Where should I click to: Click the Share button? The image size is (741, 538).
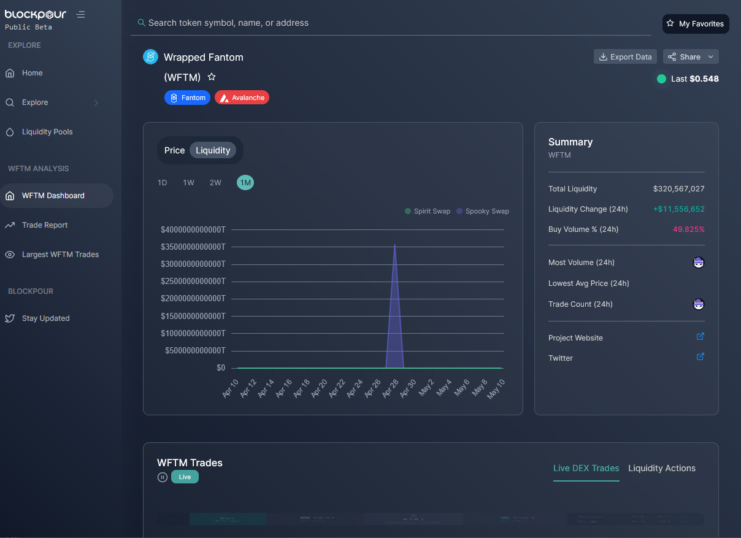coord(691,57)
